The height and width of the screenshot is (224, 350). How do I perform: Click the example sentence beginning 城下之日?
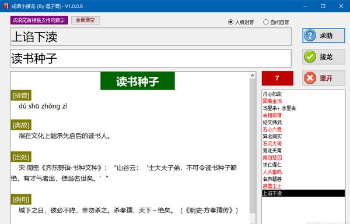click(x=128, y=210)
